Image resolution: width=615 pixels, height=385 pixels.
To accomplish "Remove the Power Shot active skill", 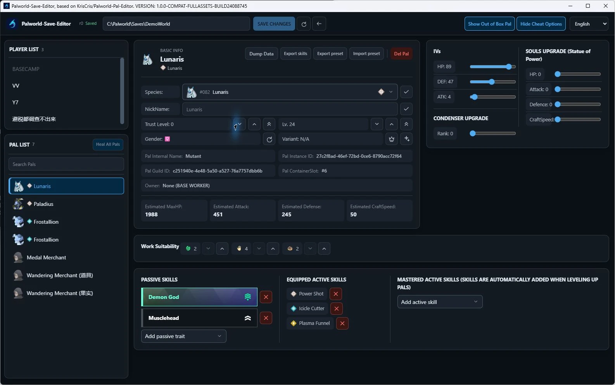I will click(x=336, y=294).
